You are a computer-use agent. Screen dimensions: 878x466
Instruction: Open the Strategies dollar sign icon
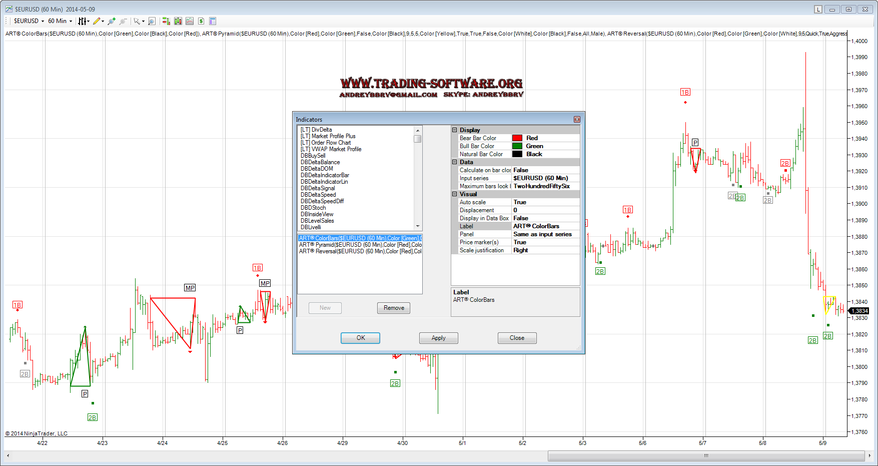[x=201, y=21]
